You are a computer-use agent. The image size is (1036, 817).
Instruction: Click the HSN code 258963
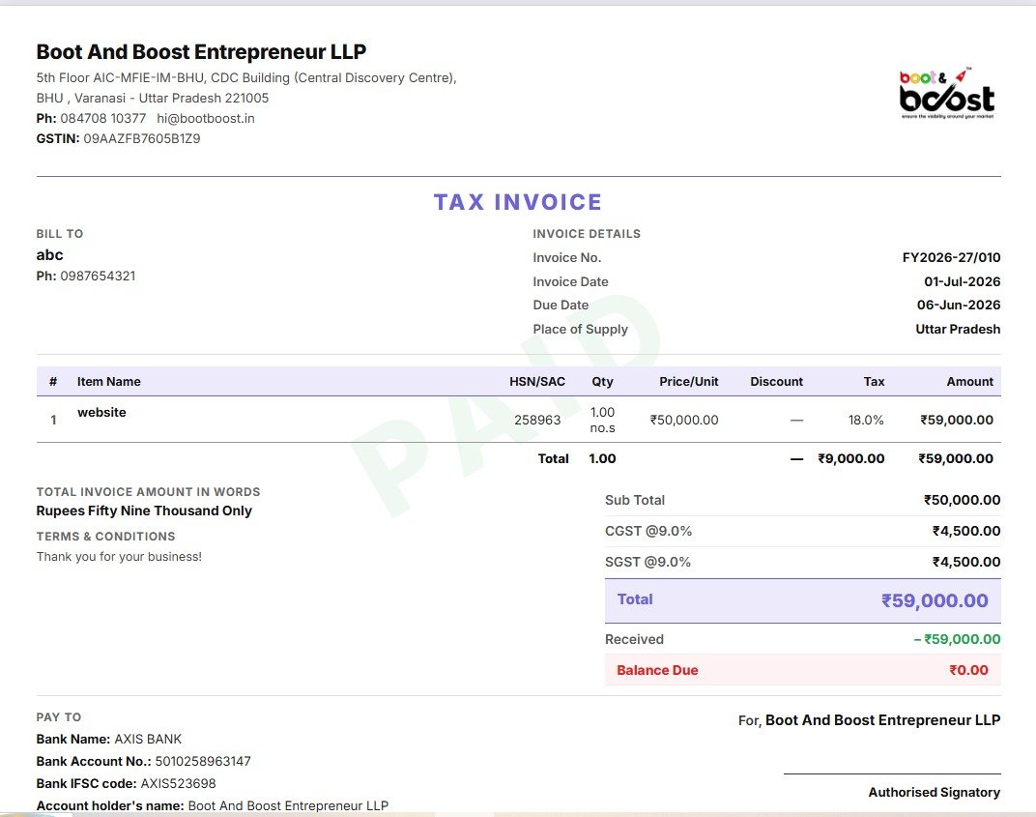pyautogui.click(x=537, y=420)
